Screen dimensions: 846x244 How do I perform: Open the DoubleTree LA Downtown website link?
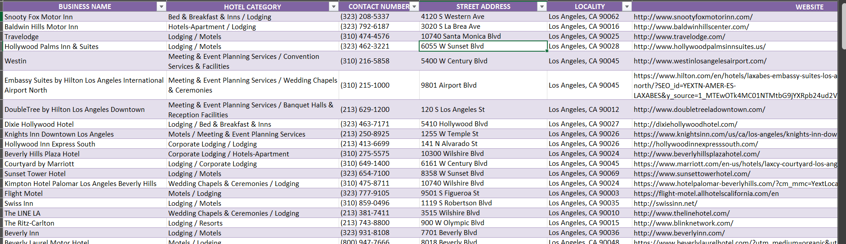(x=699, y=110)
